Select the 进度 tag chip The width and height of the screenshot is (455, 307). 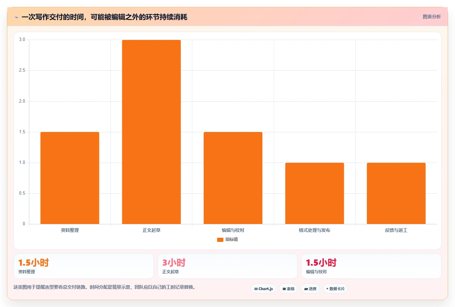(x=310, y=289)
